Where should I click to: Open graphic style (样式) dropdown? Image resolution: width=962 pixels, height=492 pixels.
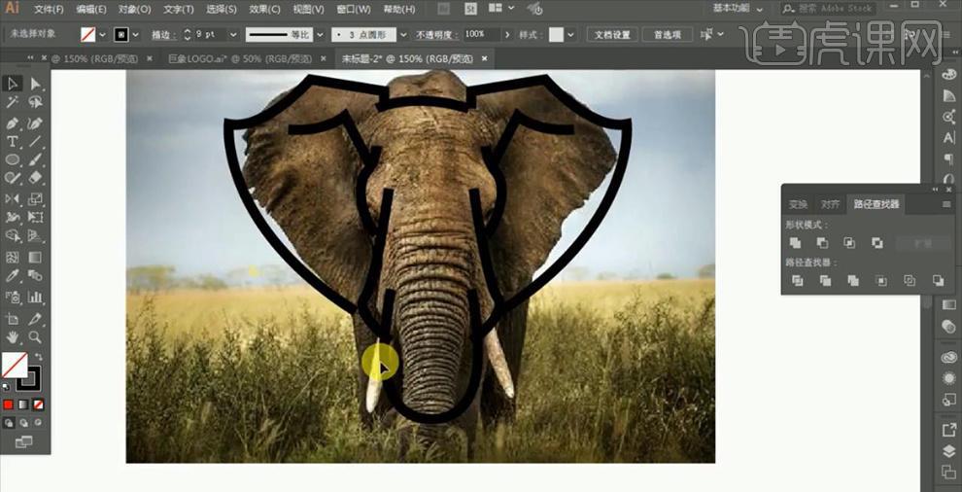(571, 35)
